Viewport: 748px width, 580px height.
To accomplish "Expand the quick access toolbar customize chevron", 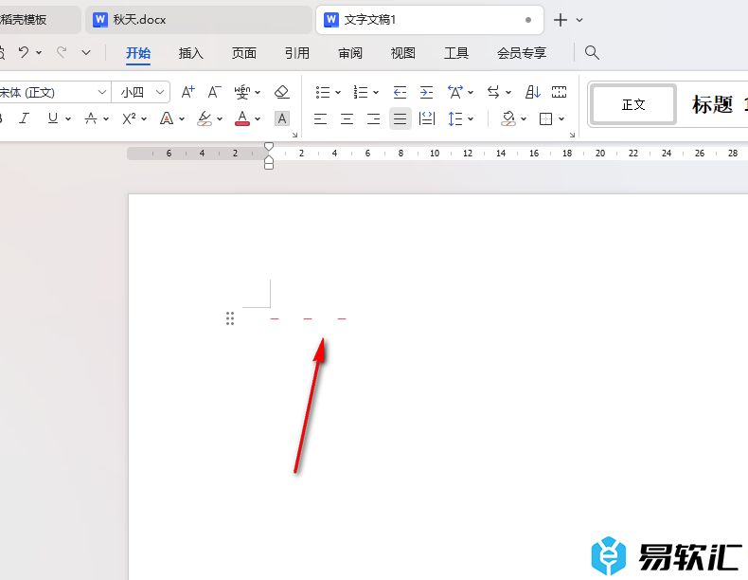I will pyautogui.click(x=86, y=52).
